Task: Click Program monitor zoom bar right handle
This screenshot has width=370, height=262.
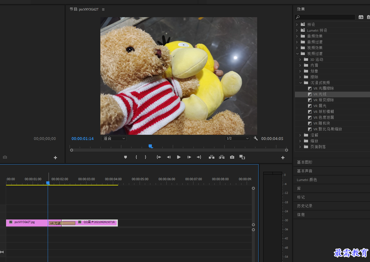Action: point(287,150)
